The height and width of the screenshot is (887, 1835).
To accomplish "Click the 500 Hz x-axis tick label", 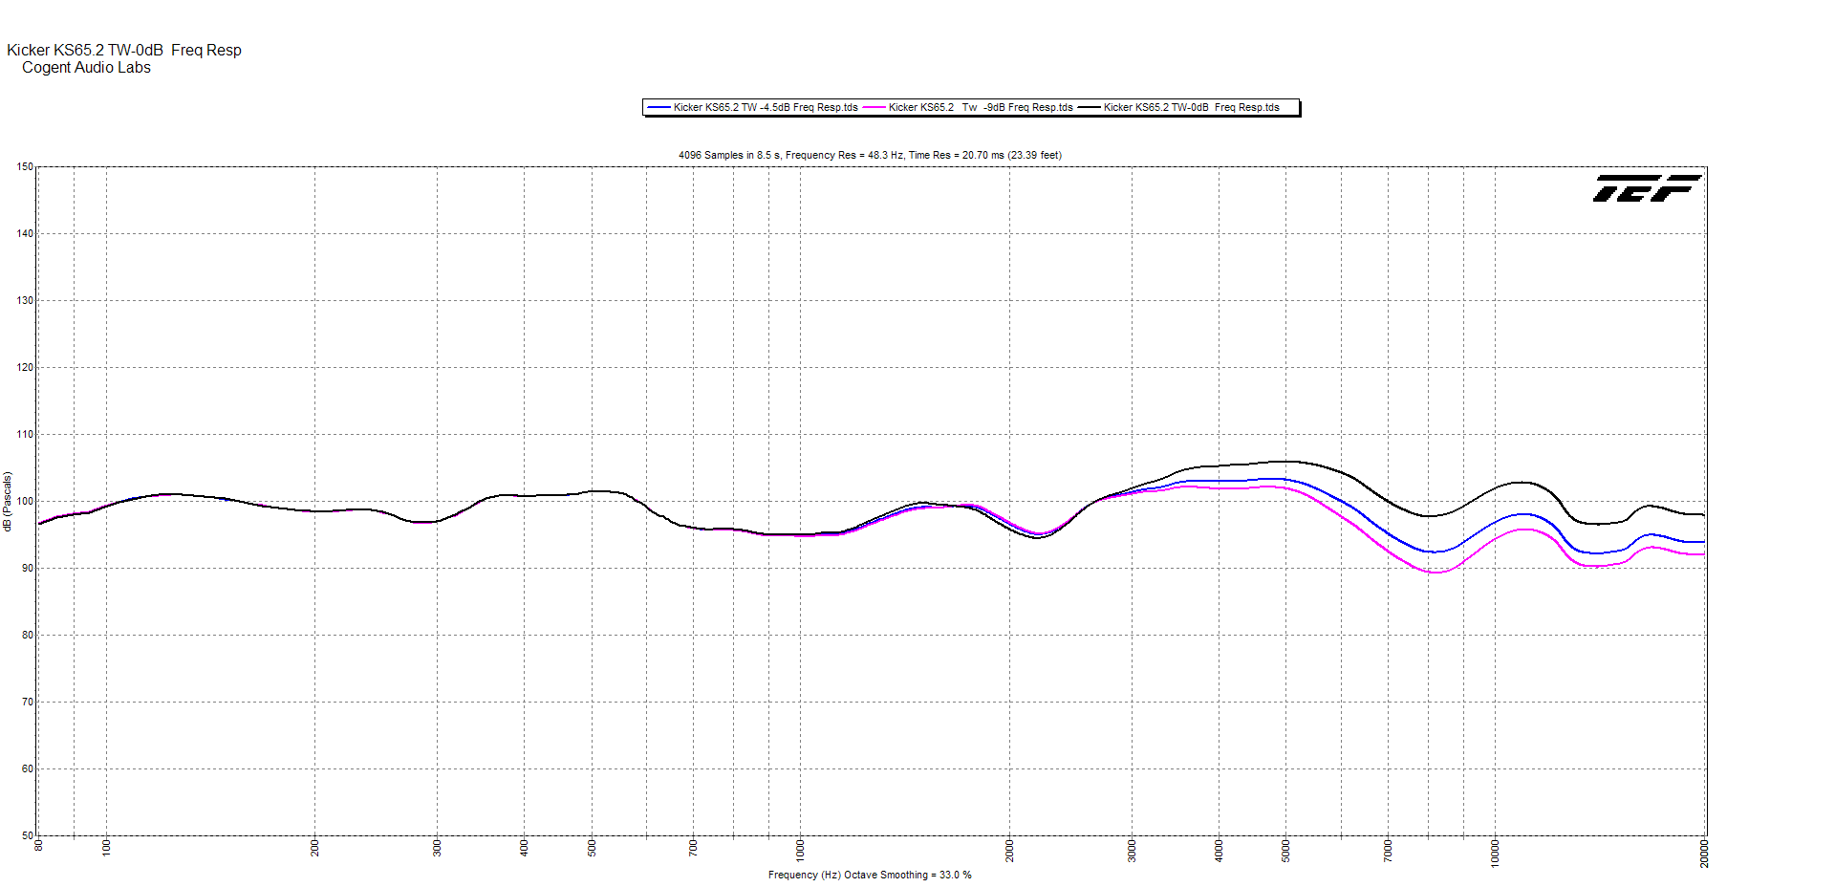I will coord(592,848).
